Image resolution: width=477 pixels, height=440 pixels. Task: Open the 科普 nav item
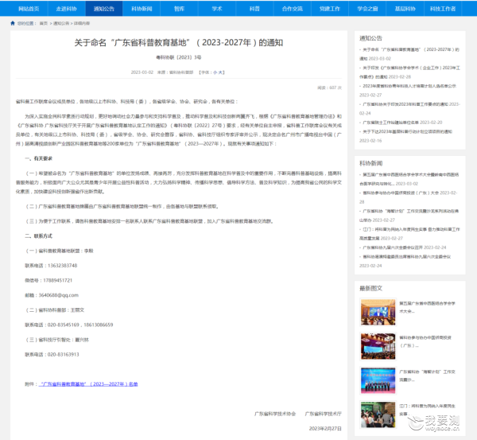point(254,9)
